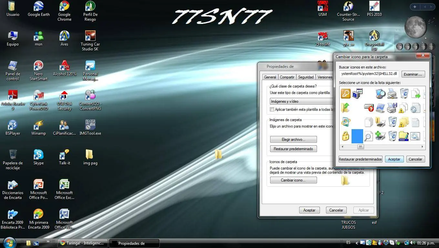The image size is (439, 248).
Task: Pick the device with red question mark icon
Action: click(x=369, y=108)
